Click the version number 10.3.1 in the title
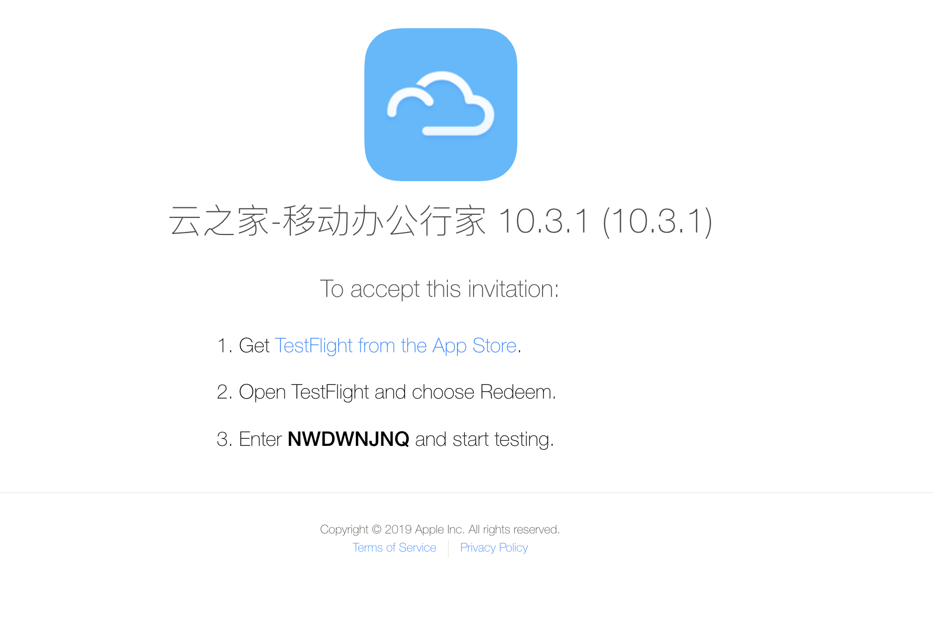933x621 pixels. pyautogui.click(x=543, y=220)
